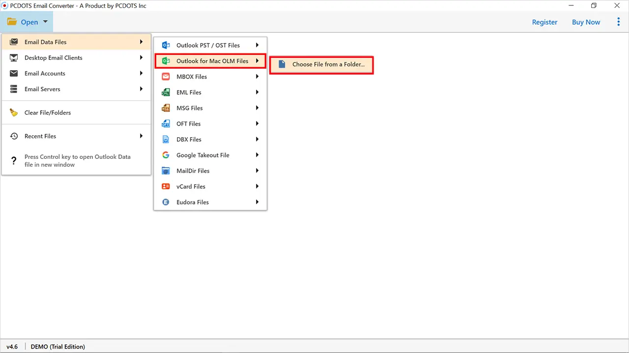
Task: Expand the Recent Files submenu arrow
Action: (x=141, y=136)
